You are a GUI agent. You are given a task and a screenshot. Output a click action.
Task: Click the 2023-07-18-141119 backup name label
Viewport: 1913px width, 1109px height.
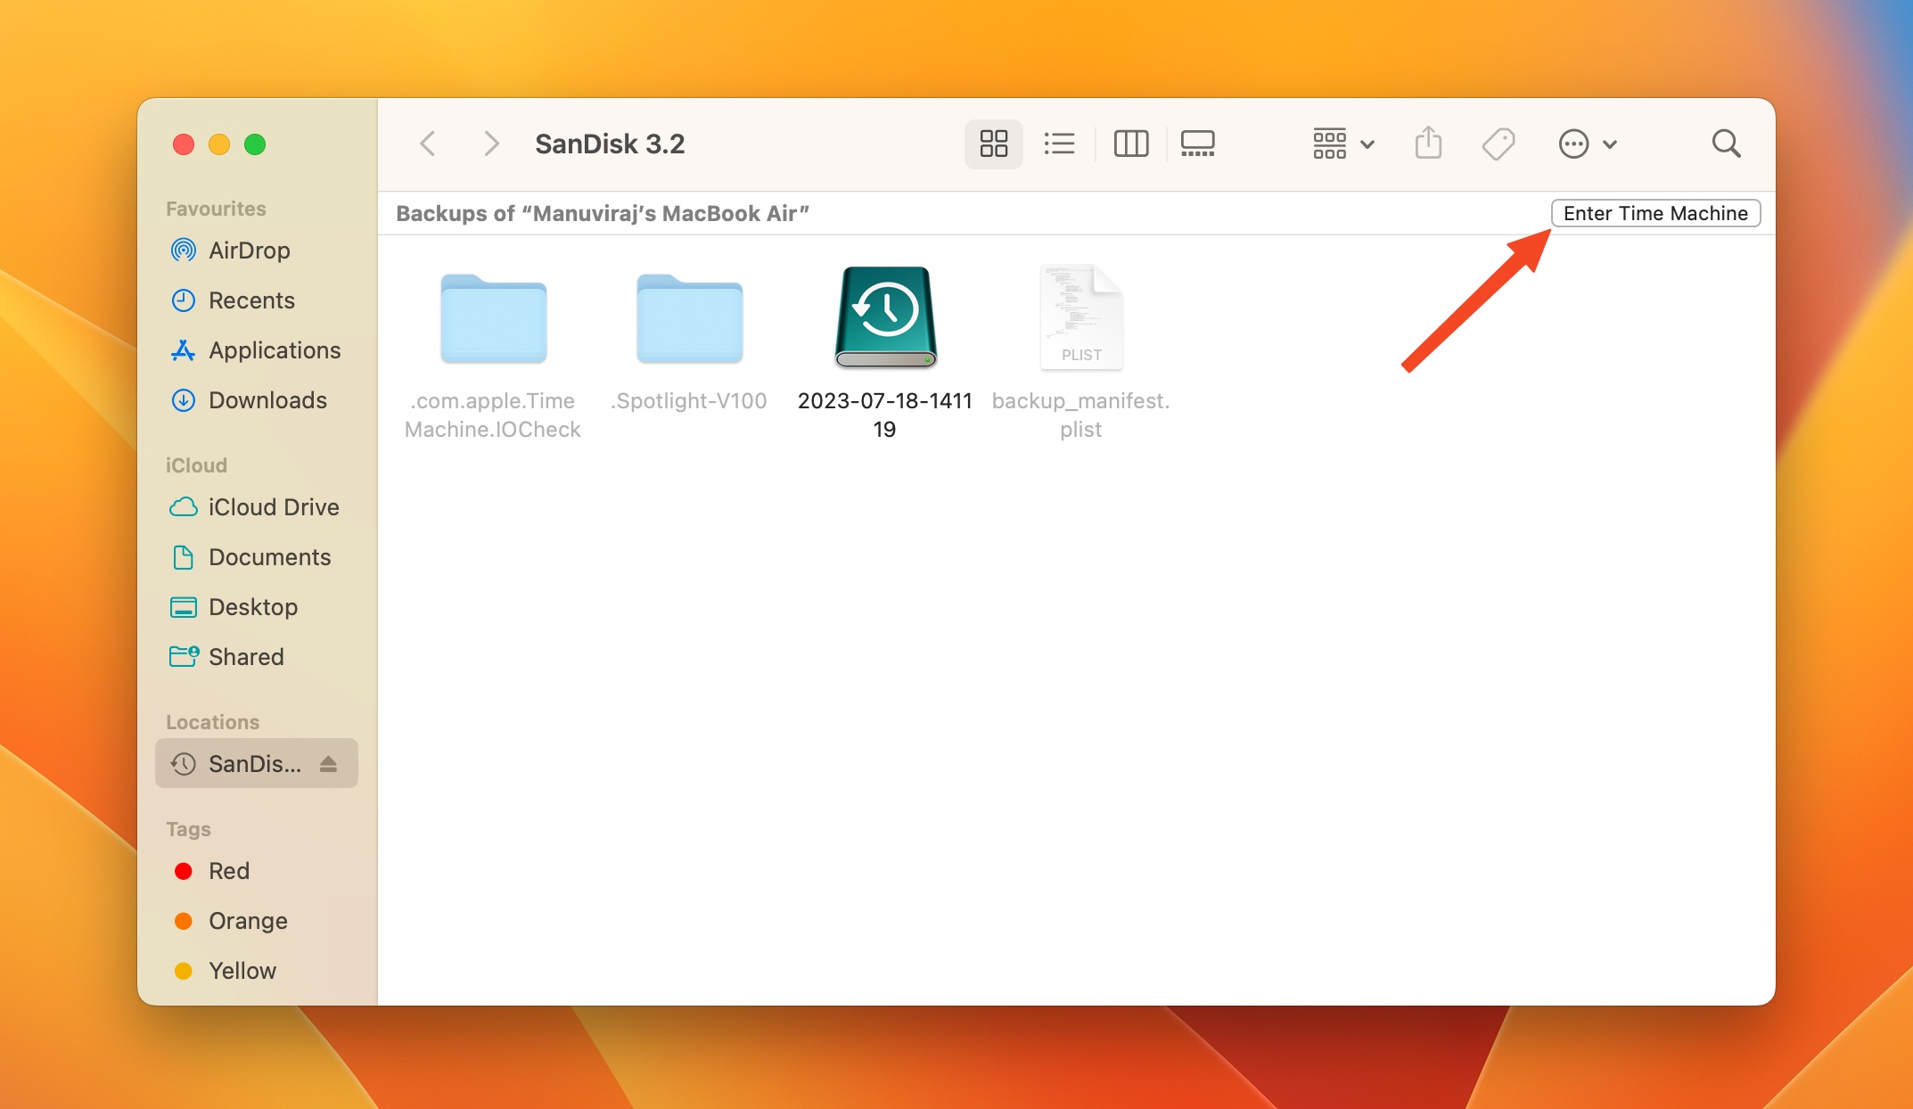pyautogui.click(x=885, y=415)
